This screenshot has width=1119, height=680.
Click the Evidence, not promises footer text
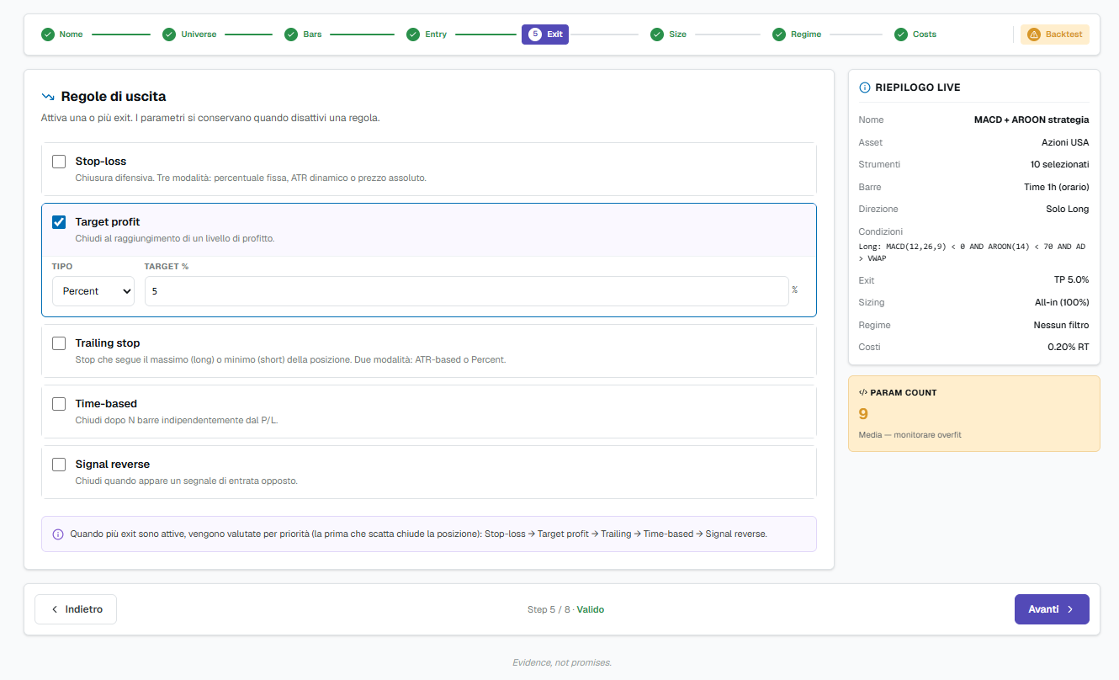pyautogui.click(x=562, y=662)
